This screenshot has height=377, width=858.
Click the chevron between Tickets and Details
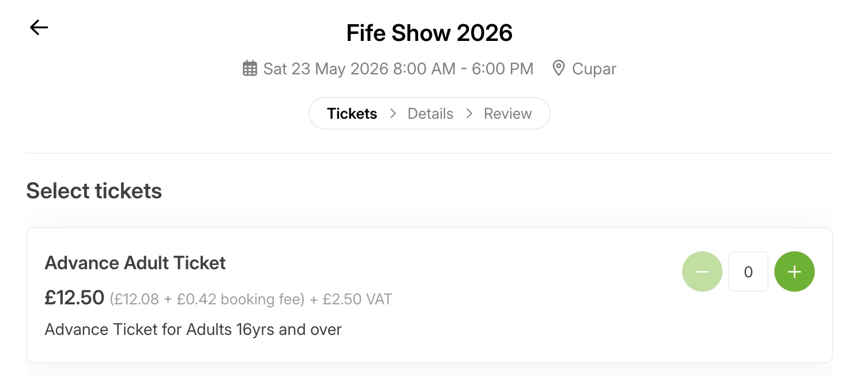(393, 114)
